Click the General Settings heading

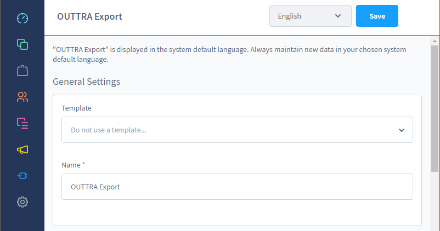coord(87,82)
